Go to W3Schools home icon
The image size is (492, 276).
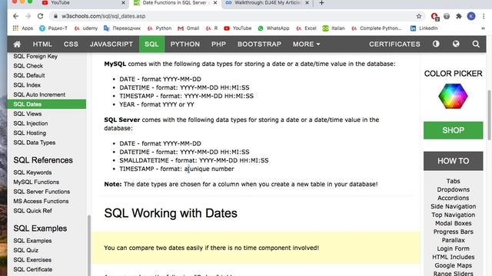(x=17, y=44)
